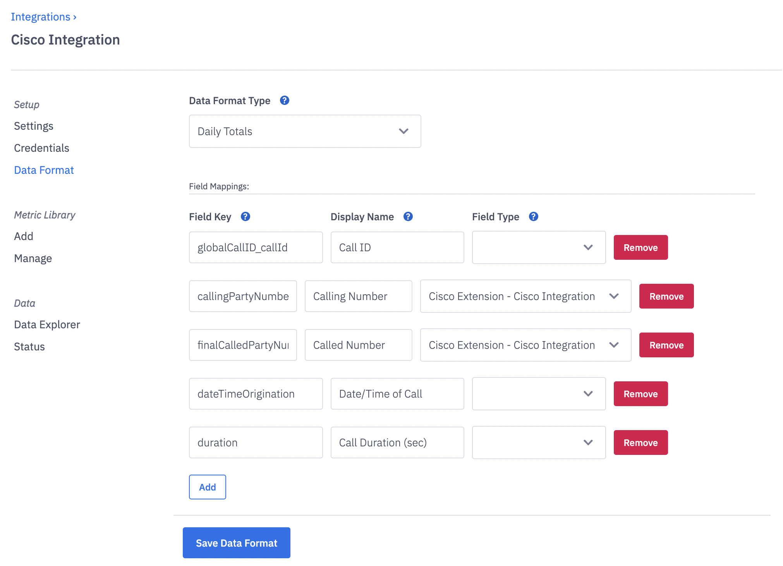The image size is (783, 566).
Task: Open Data Explorer sidebar item
Action: click(x=47, y=324)
